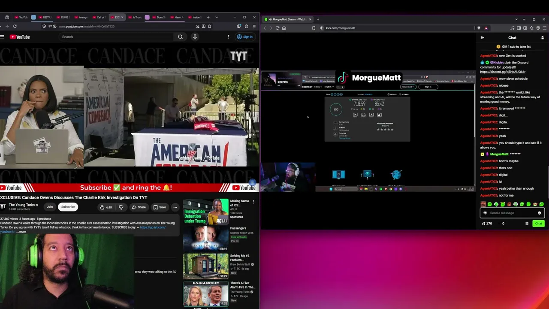Bookmark the kick.com/morguematt page
The width and height of the screenshot is (549, 309).
314,28
